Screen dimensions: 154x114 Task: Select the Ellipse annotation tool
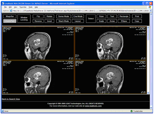pyautogui.click(x=124, y=21)
